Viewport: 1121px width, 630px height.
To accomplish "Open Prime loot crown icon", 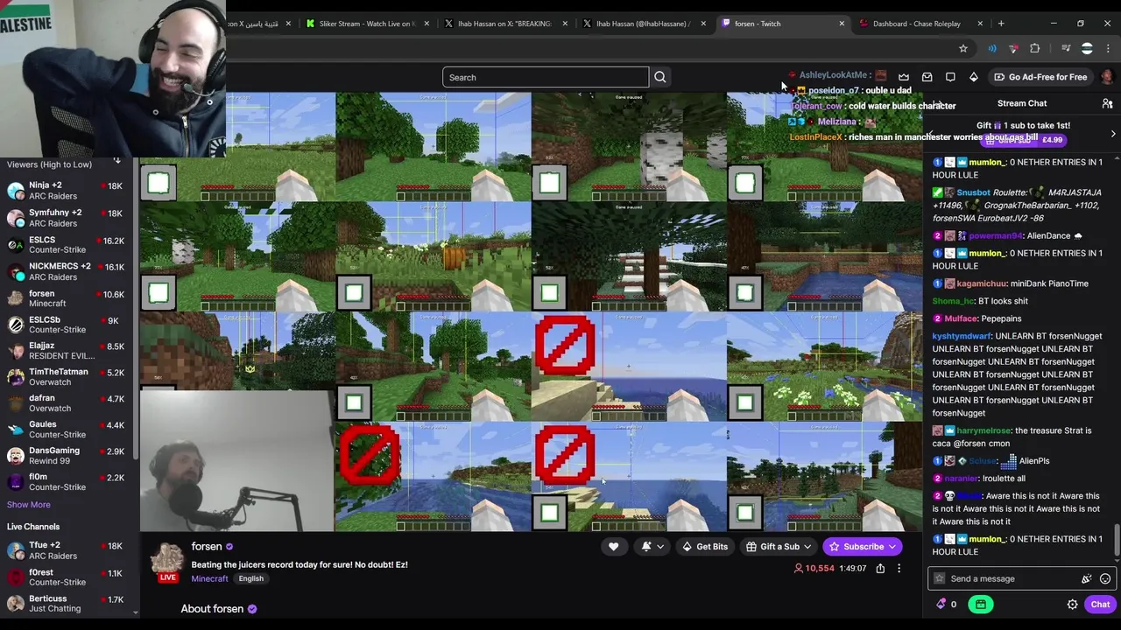I will click(x=904, y=77).
